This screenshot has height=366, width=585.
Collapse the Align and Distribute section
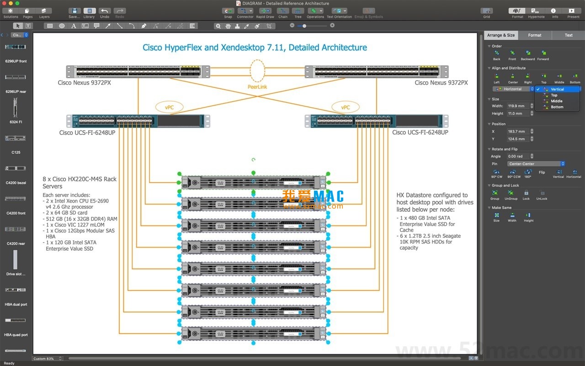click(489, 68)
